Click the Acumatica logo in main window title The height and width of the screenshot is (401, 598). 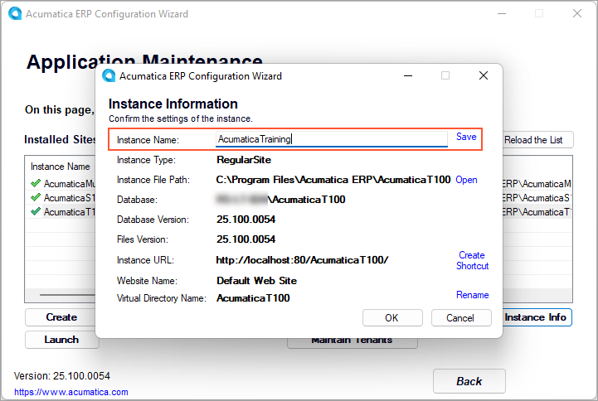coord(13,14)
